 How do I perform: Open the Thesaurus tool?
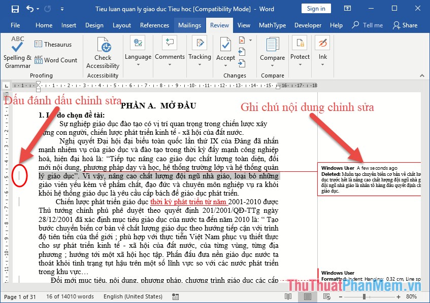(x=53, y=45)
